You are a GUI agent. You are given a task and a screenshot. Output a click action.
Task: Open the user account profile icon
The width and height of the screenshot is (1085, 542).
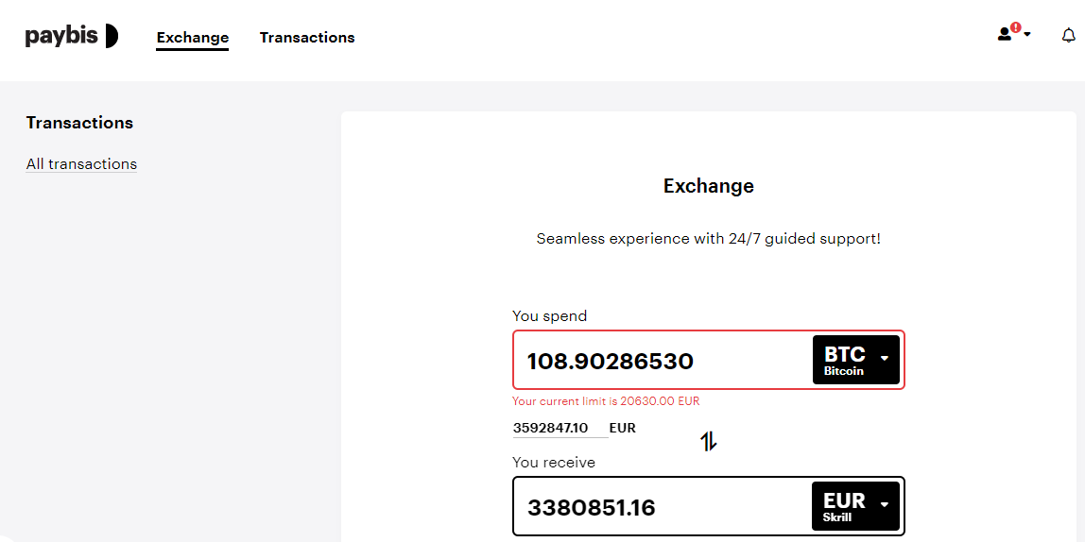(1004, 34)
